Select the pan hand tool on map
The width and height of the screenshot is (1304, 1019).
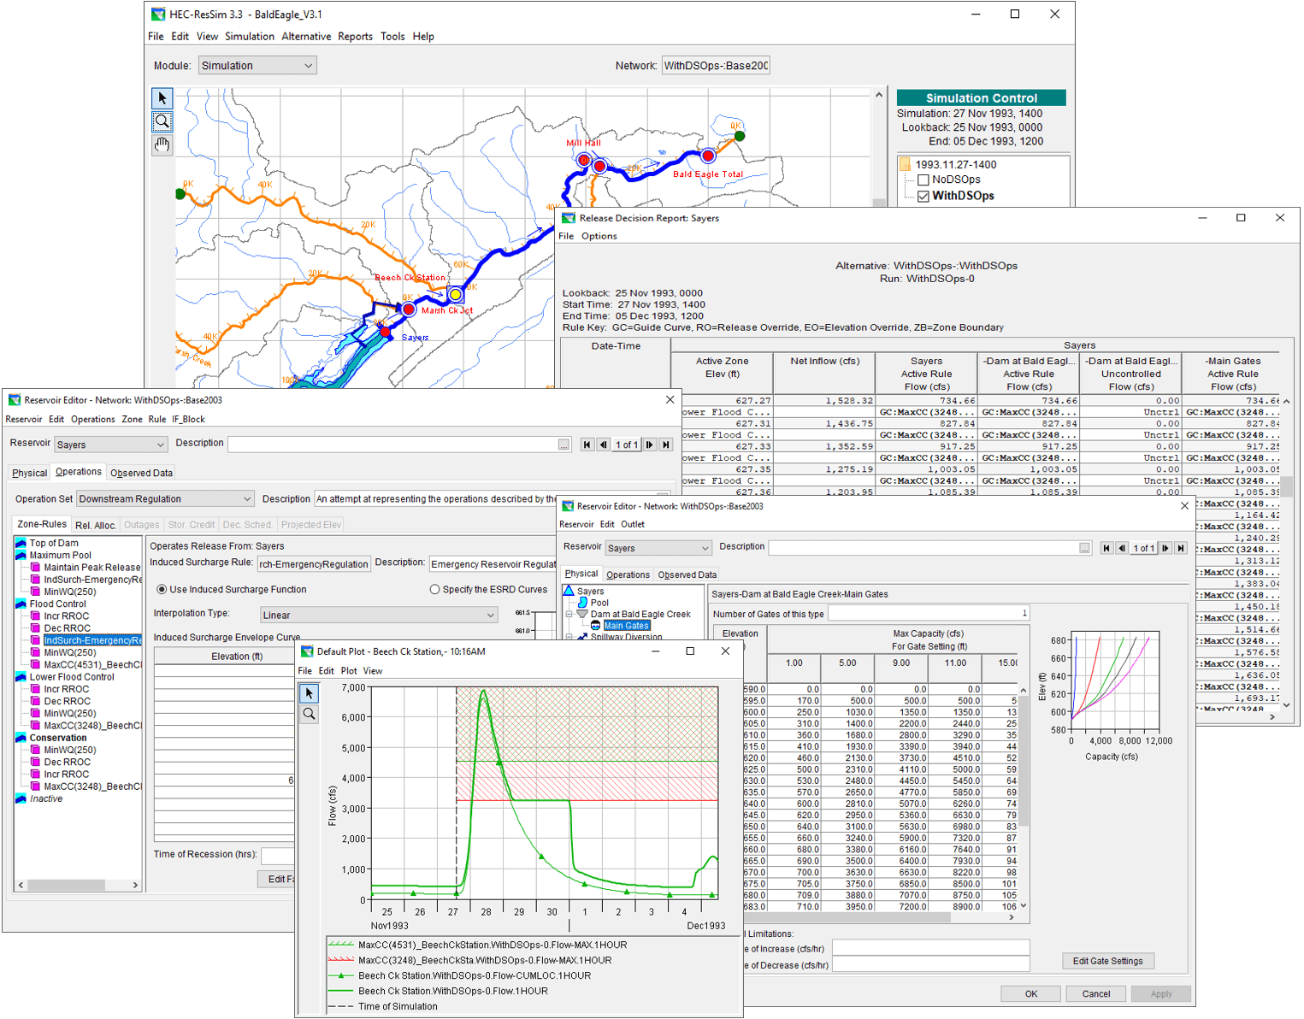(x=162, y=145)
